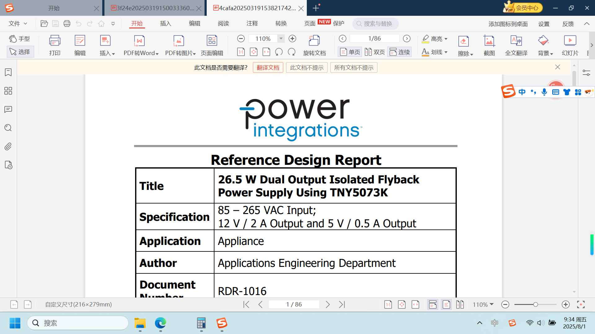The image size is (595, 334).
Task: Enter fullscreen mode from status bar
Action: click(x=581, y=305)
